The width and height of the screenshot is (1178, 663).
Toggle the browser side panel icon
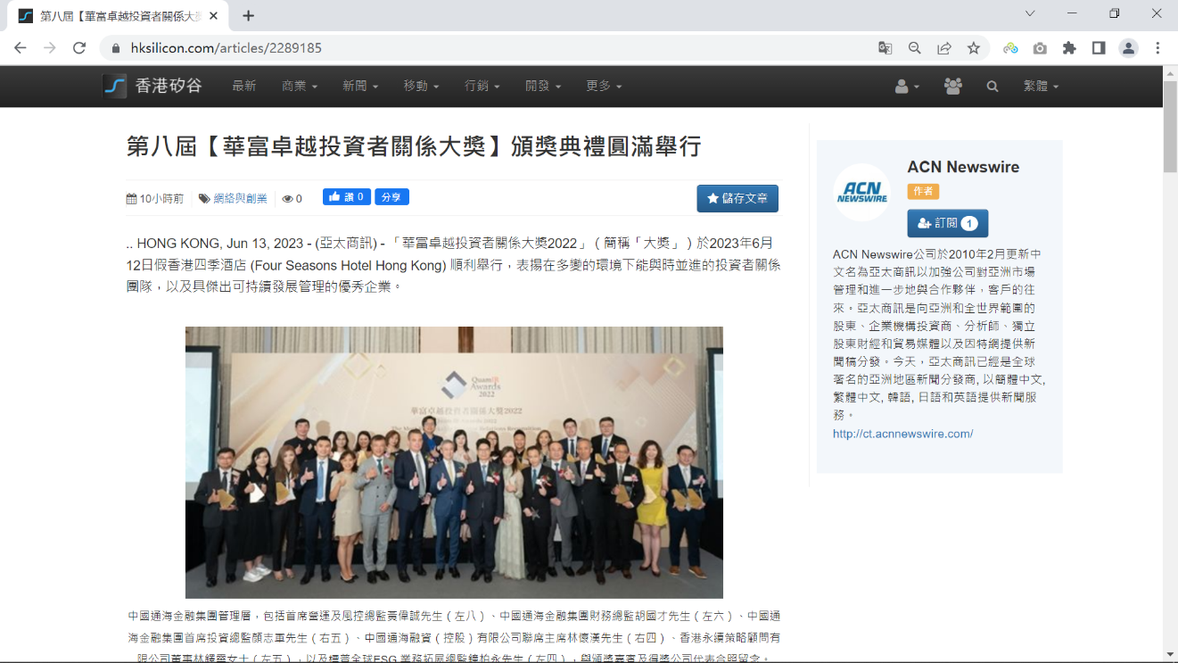tap(1099, 48)
